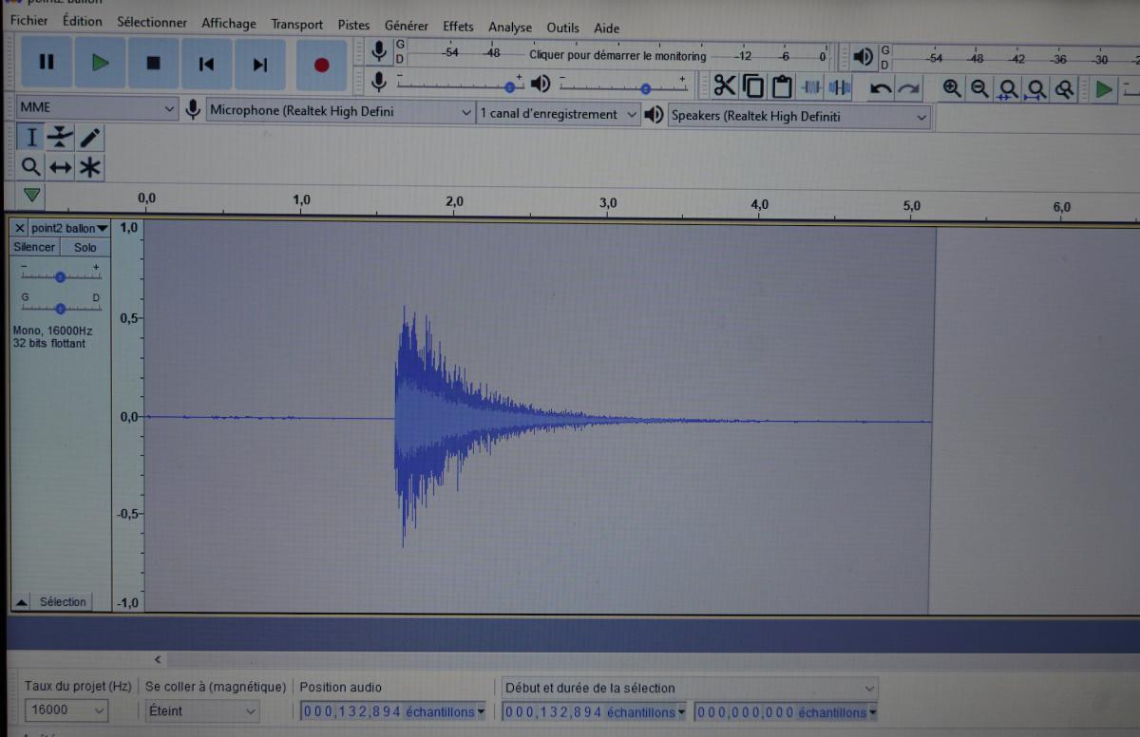Silence the audio selection icon

point(839,87)
